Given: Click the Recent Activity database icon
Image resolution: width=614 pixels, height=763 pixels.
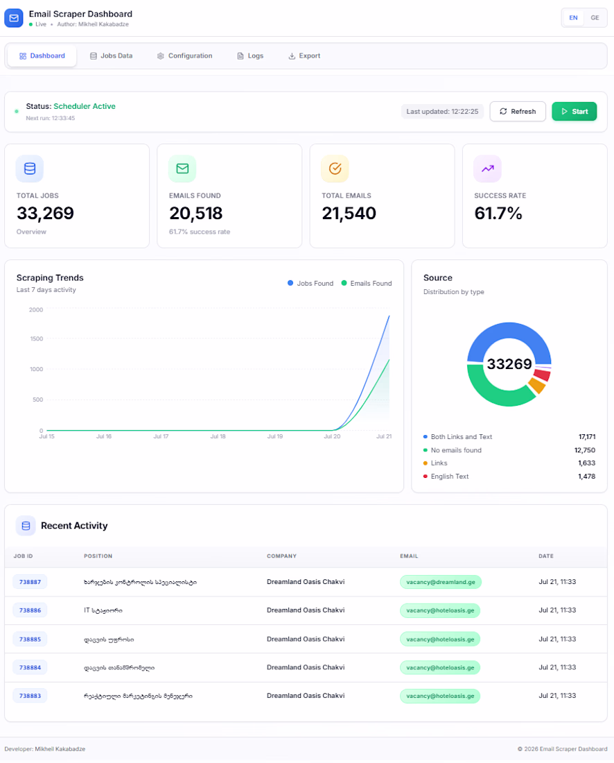Looking at the screenshot, I should (x=26, y=526).
